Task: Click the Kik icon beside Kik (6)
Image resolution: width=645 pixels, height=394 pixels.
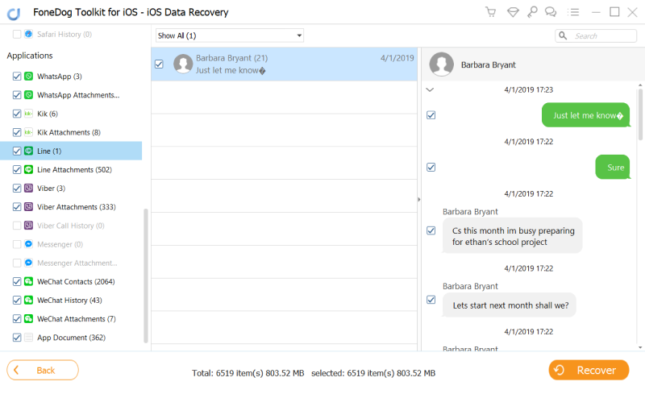Action: point(28,114)
